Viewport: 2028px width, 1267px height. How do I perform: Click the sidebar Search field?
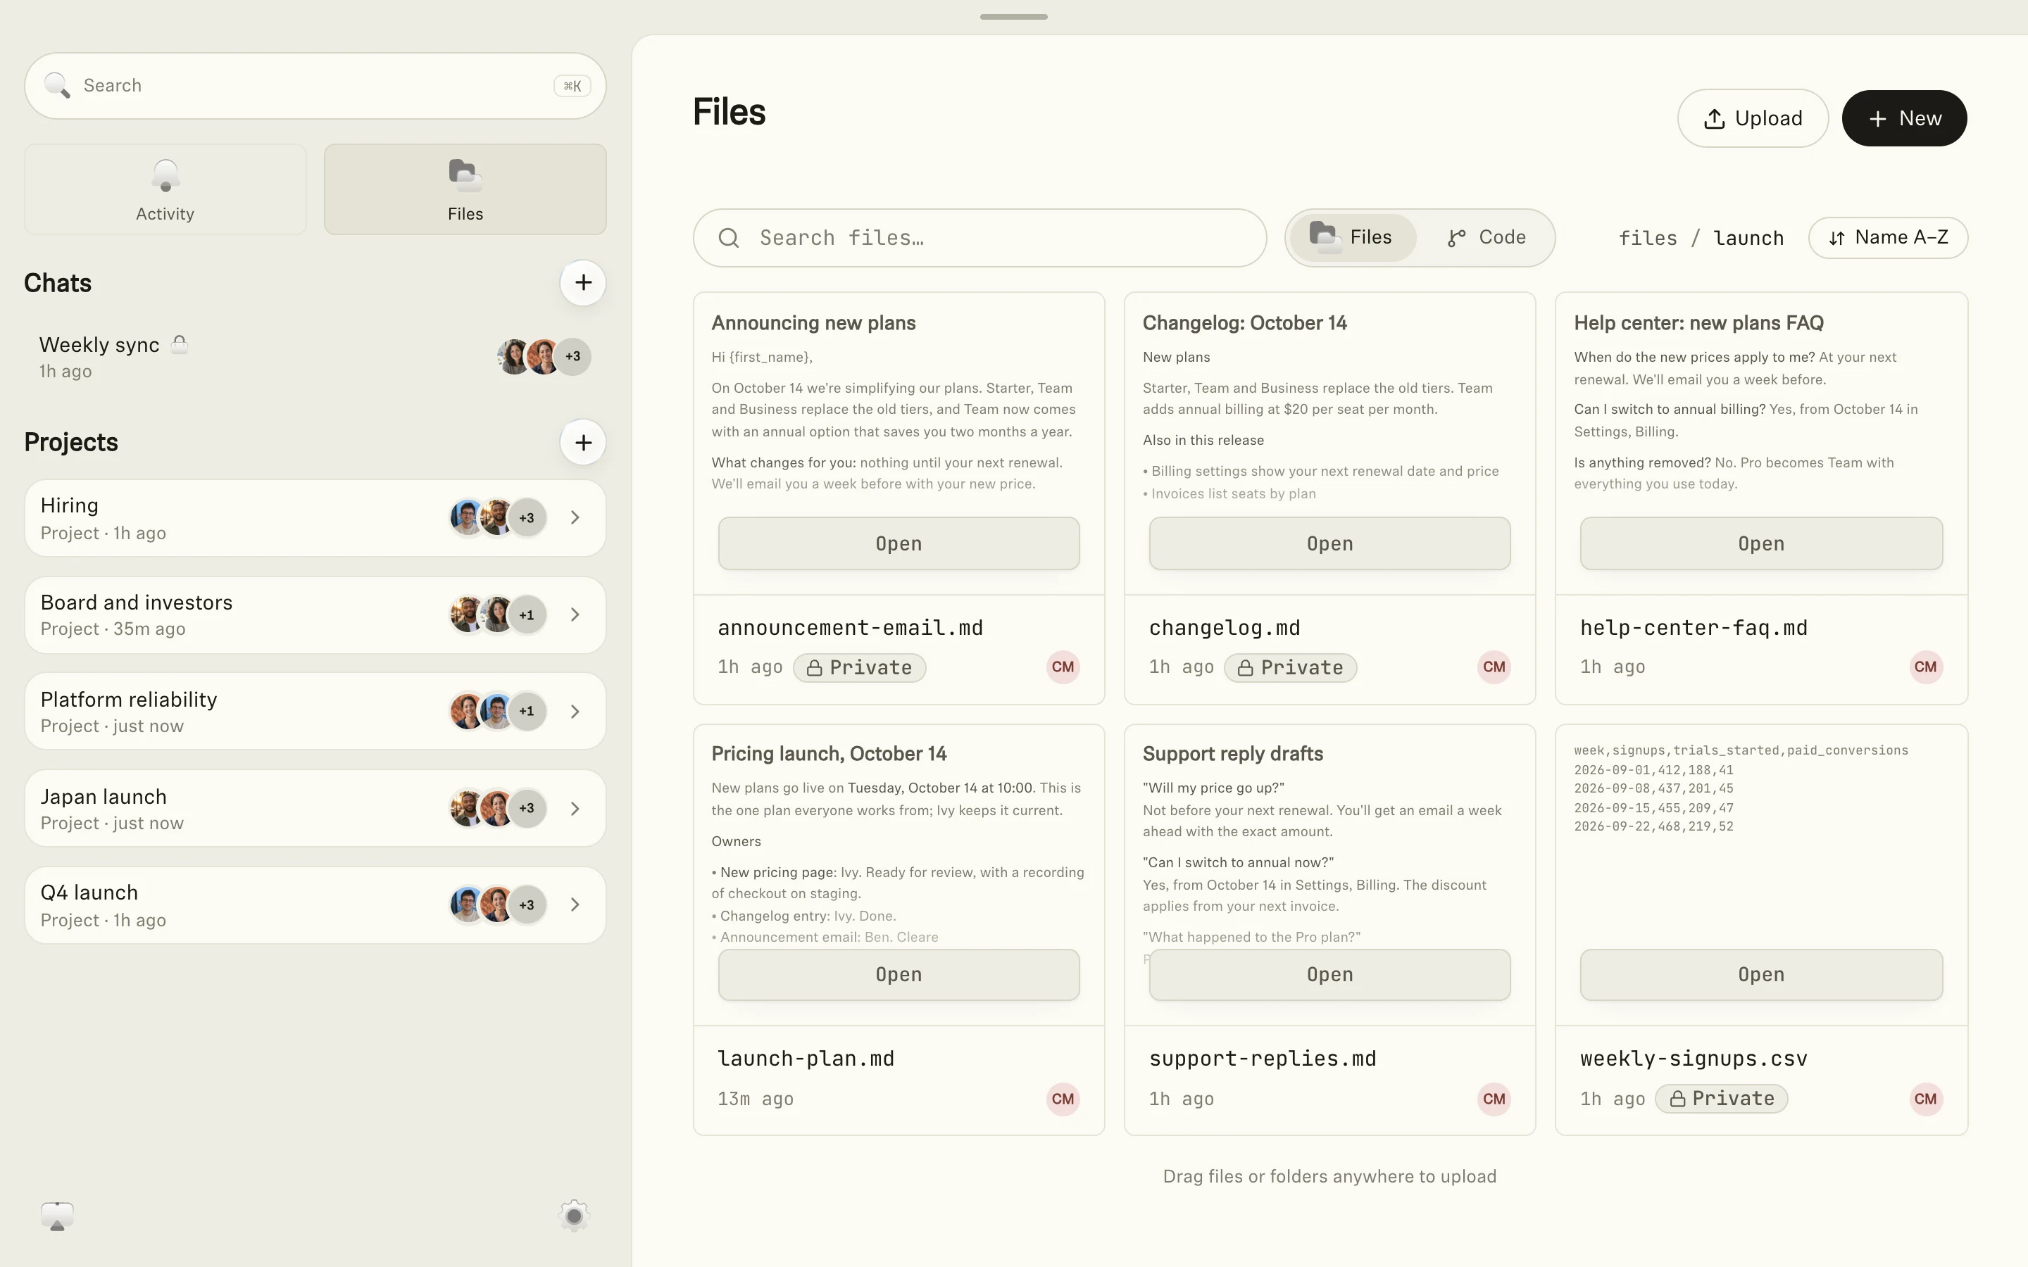click(x=315, y=85)
